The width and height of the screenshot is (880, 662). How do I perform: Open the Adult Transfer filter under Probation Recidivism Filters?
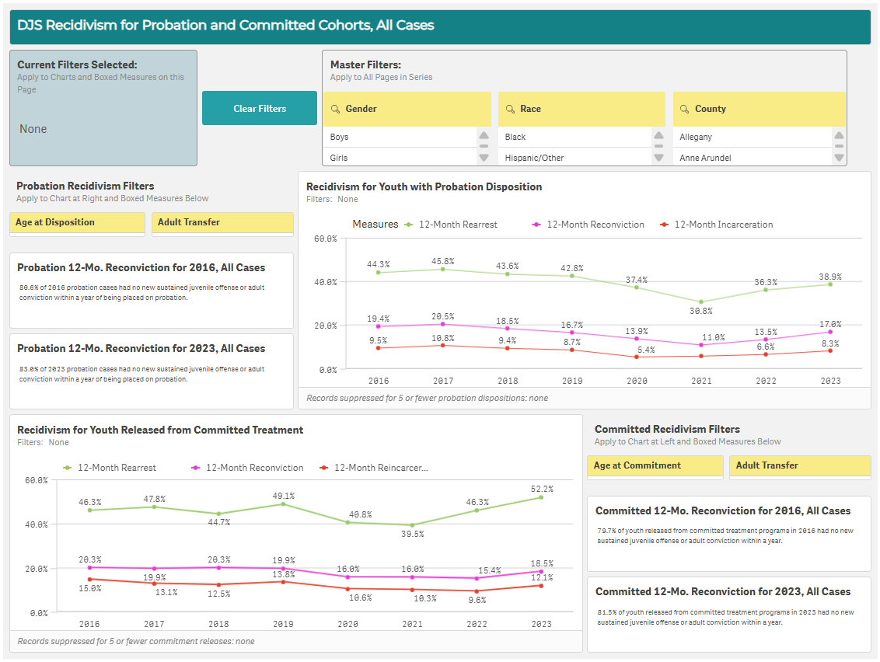pyautogui.click(x=222, y=223)
